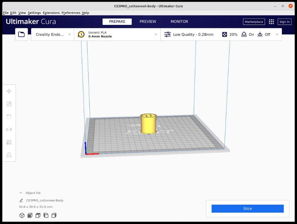Click the extruder 1 material icon
This screenshot has height=224, width=297.
click(x=81, y=34)
